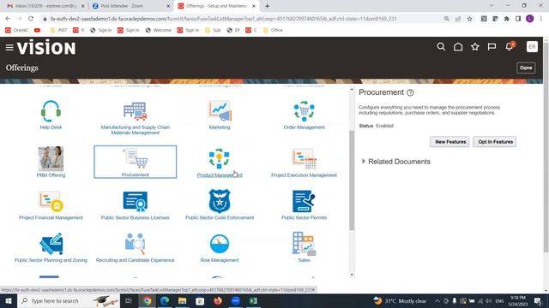Open the Chrome extensions puzzle icon
The width and height of the screenshot is (549, 308).
[x=507, y=19]
